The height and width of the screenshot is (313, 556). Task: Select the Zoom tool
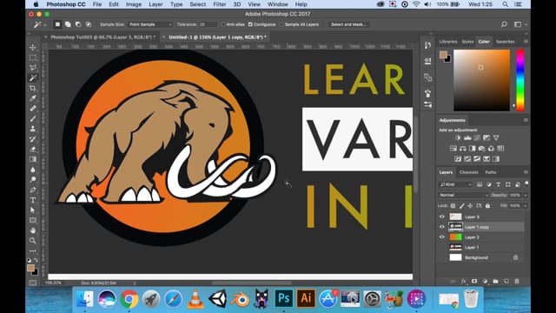33,241
